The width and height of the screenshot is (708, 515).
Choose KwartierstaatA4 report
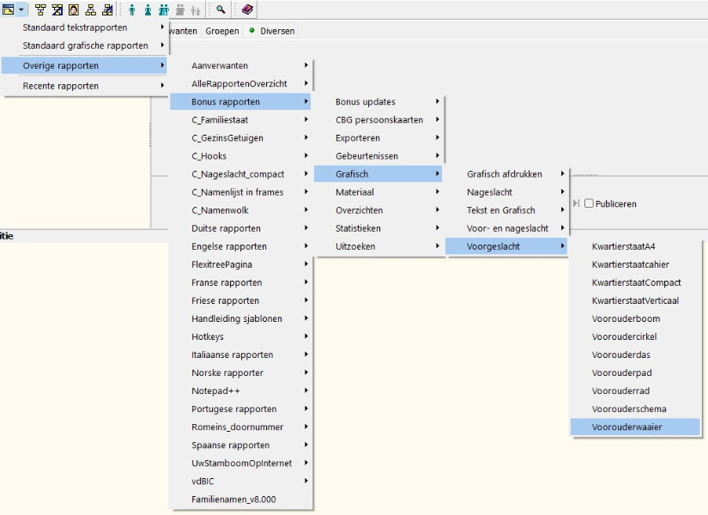[623, 246]
